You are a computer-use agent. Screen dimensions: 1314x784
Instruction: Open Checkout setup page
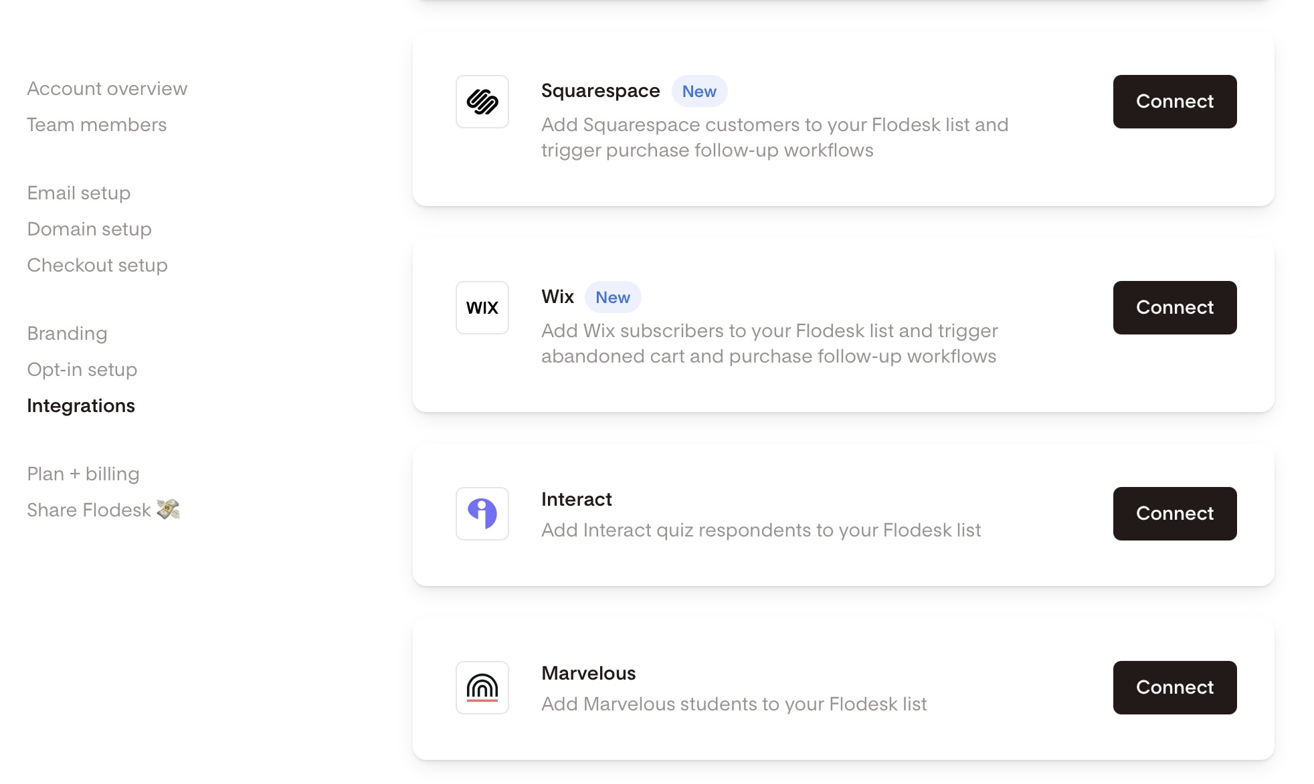98,265
